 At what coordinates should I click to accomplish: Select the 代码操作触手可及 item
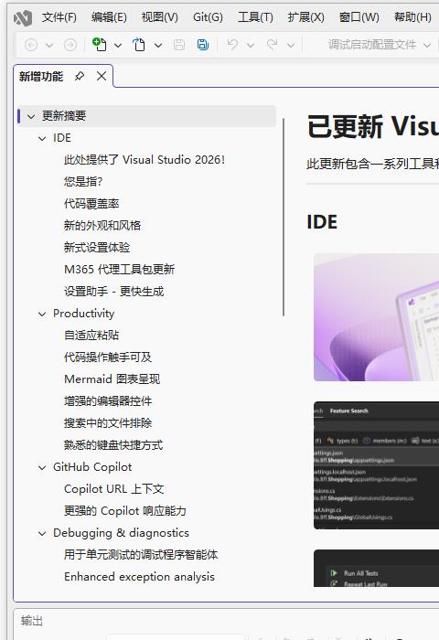pos(108,357)
